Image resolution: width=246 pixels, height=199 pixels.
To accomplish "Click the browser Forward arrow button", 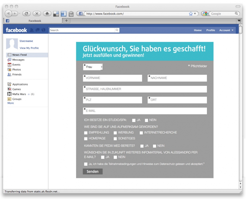I will (x=15, y=14).
